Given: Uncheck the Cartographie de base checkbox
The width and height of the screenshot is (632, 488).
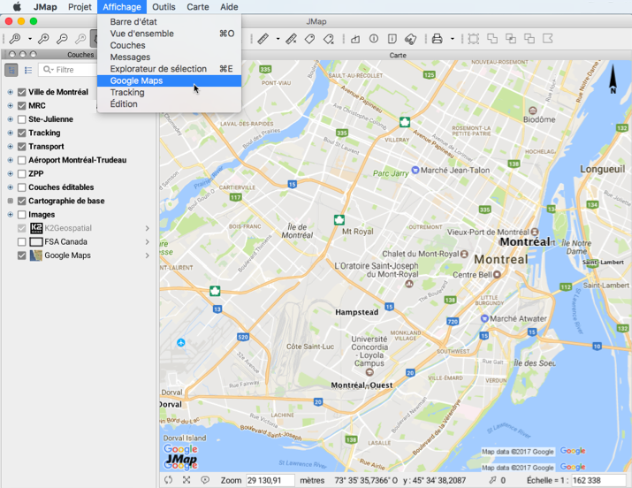Looking at the screenshot, I should [22, 201].
